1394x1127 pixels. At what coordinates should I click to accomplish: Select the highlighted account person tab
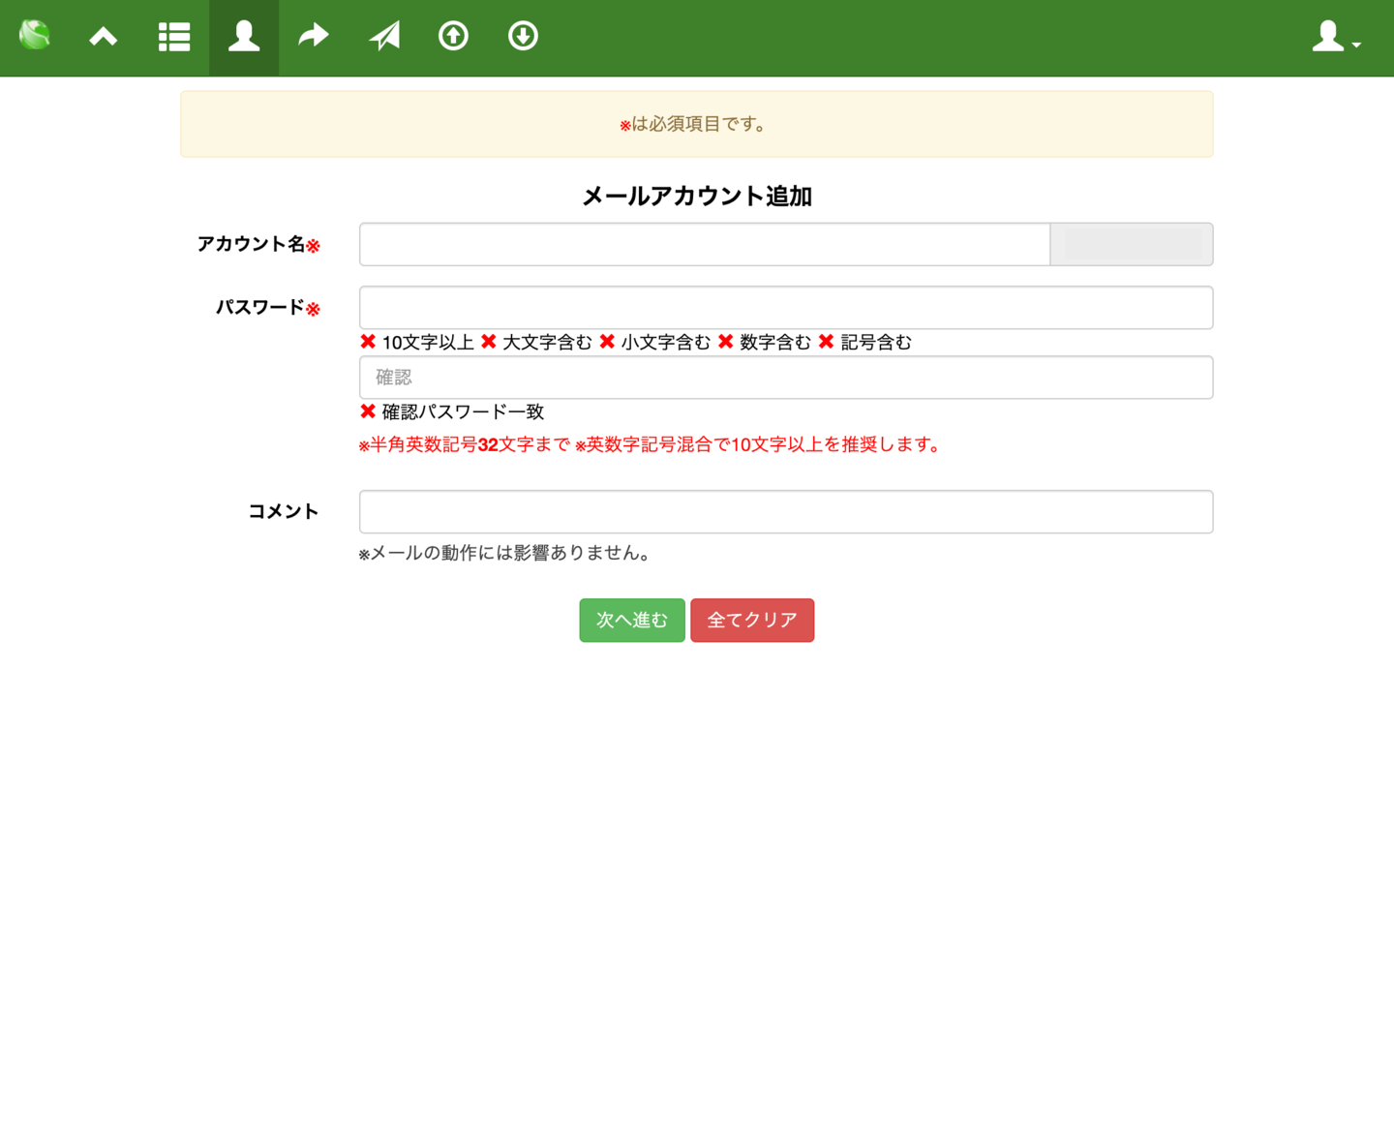pyautogui.click(x=243, y=37)
